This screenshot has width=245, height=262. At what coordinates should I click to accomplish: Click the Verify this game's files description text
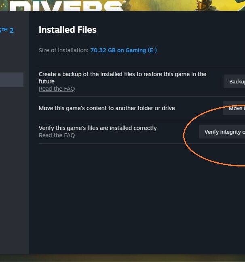pos(97,128)
